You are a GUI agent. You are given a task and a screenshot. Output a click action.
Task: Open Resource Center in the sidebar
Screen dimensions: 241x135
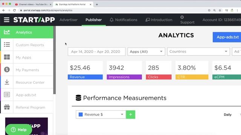27,82
